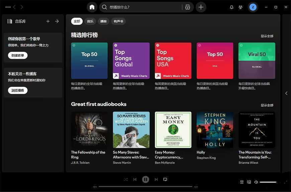The image size is (291, 192).
Task: Connect to a device
Action: pyautogui.click(x=249, y=182)
